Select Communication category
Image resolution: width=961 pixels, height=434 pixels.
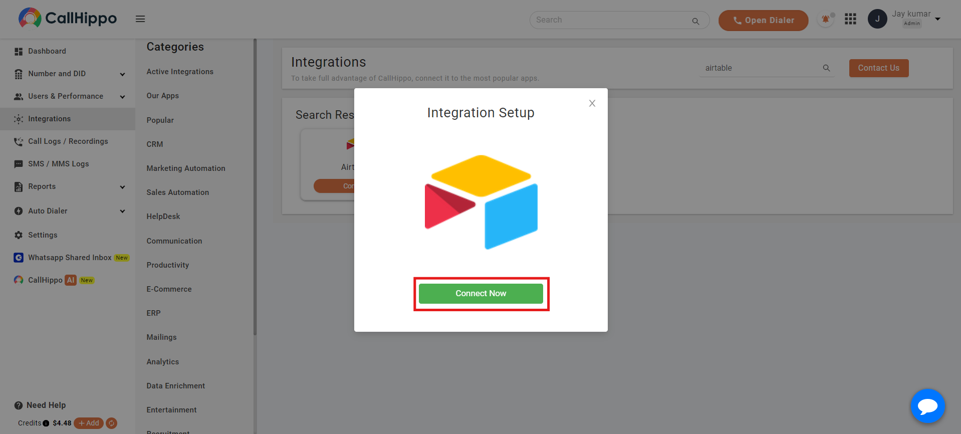point(174,241)
